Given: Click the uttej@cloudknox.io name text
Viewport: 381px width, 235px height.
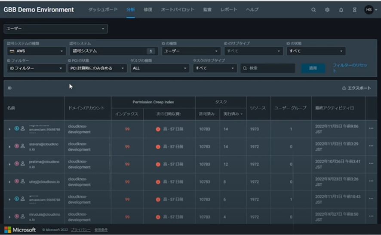Looking at the screenshot, I should [44, 182].
